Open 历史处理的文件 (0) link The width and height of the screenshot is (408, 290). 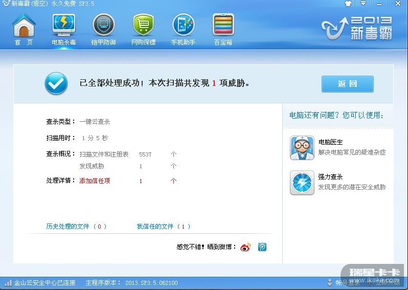[76, 226]
